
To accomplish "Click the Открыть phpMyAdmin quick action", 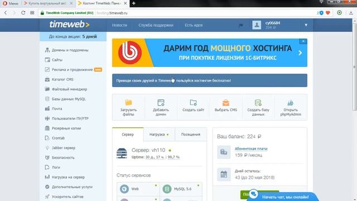I will click(291, 107).
